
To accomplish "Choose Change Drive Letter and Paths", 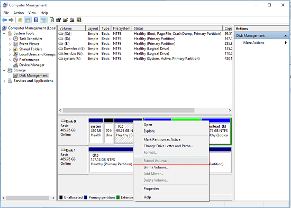I will [171, 146].
